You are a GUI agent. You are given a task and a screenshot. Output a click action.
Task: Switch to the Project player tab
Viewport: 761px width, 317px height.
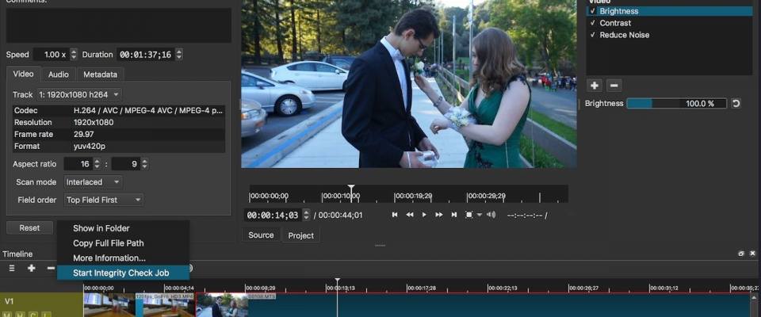tap(301, 235)
